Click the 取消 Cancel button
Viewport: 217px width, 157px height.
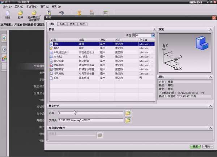coord(207,147)
